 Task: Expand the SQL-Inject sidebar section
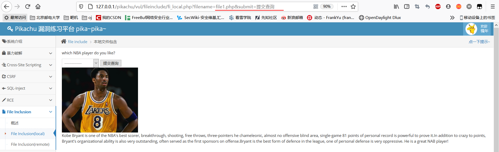click(28, 88)
